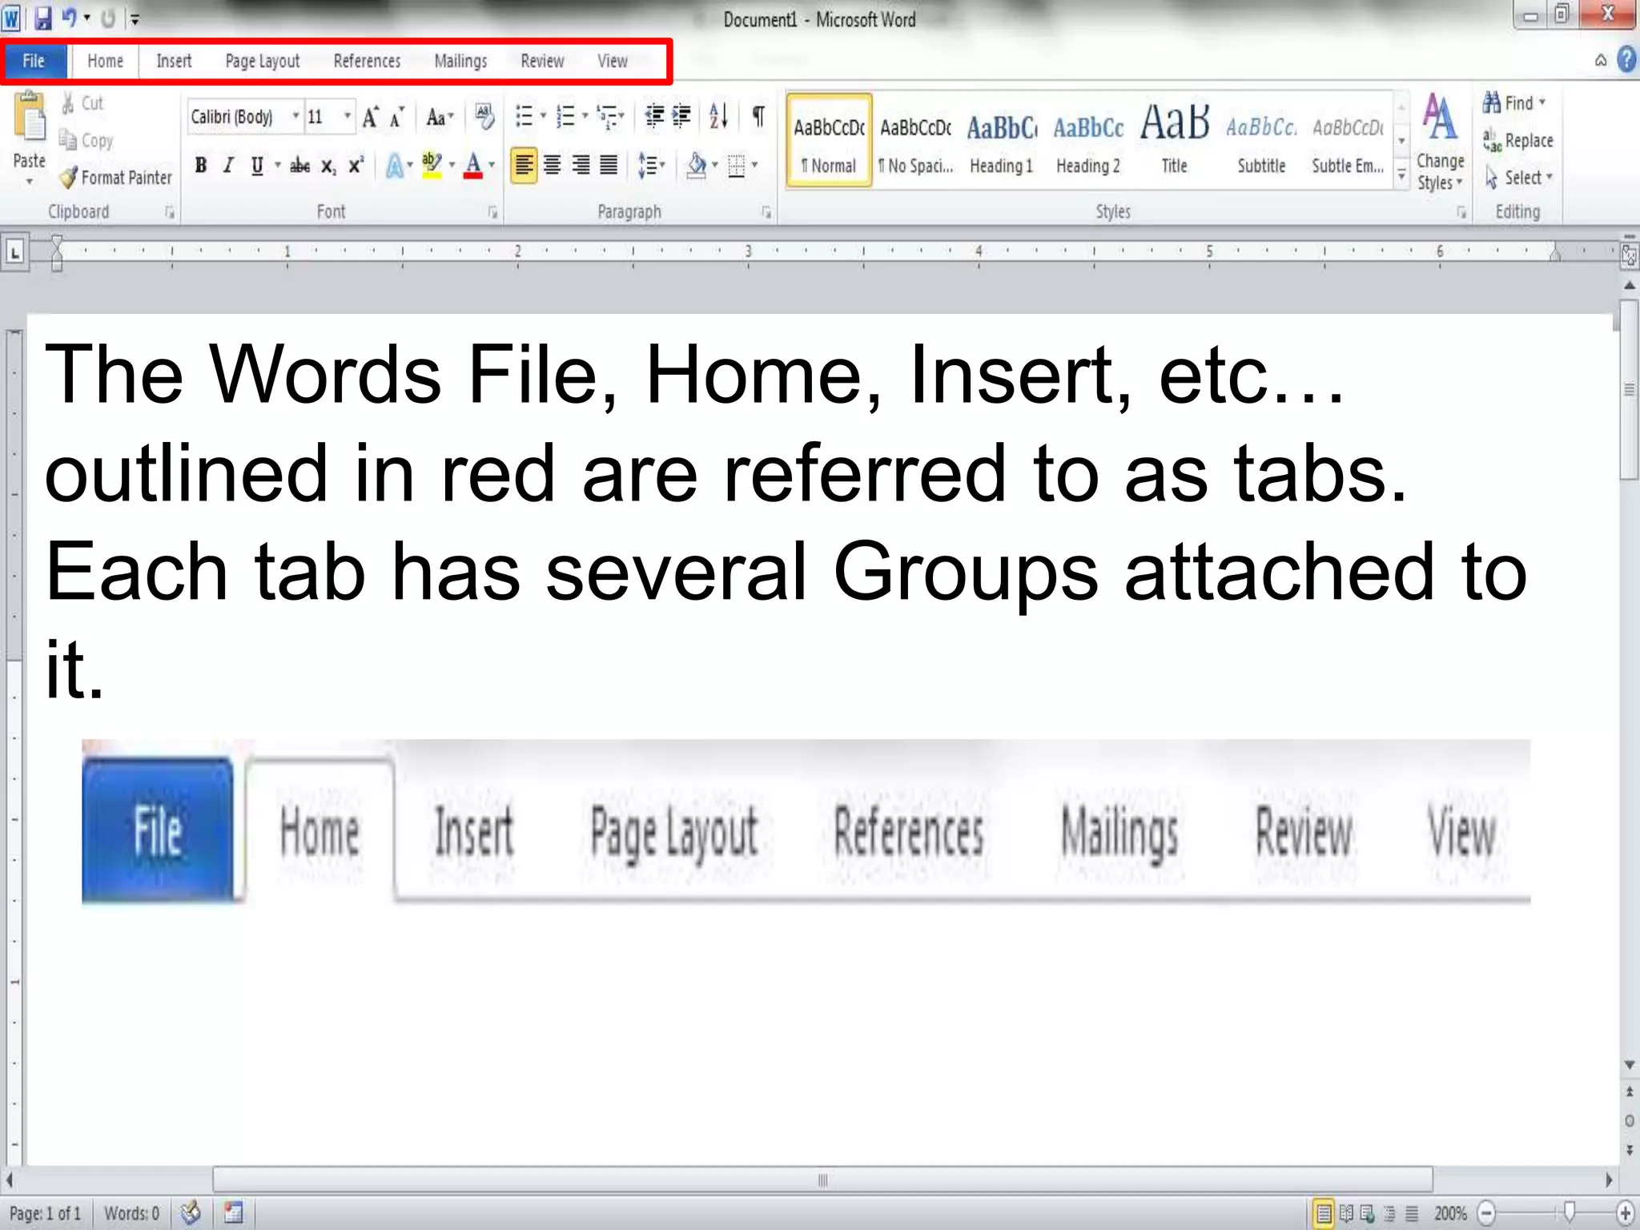Open the File tab
The width and height of the screenshot is (1640, 1230).
tap(34, 61)
